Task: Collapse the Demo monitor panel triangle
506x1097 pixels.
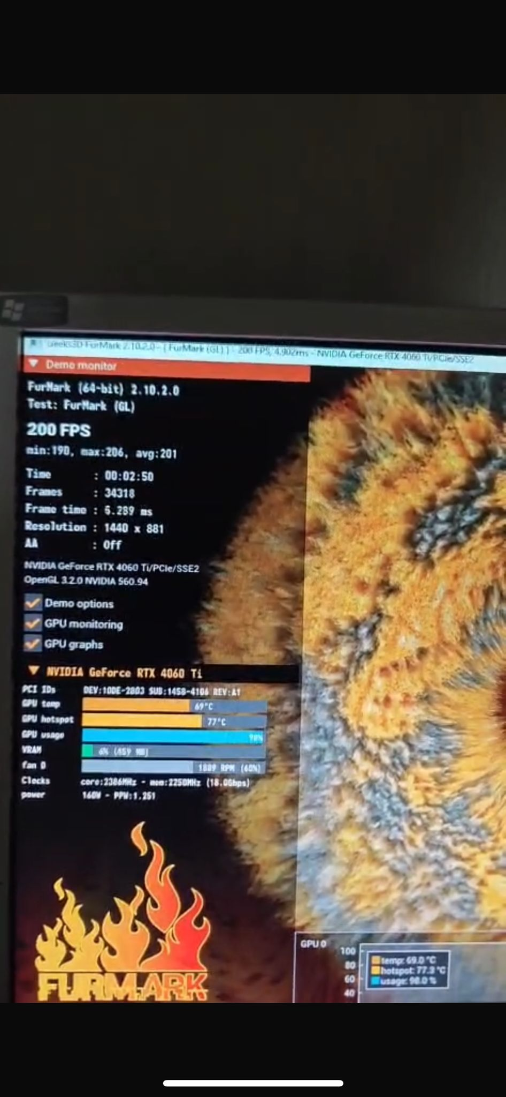Action: pyautogui.click(x=34, y=364)
